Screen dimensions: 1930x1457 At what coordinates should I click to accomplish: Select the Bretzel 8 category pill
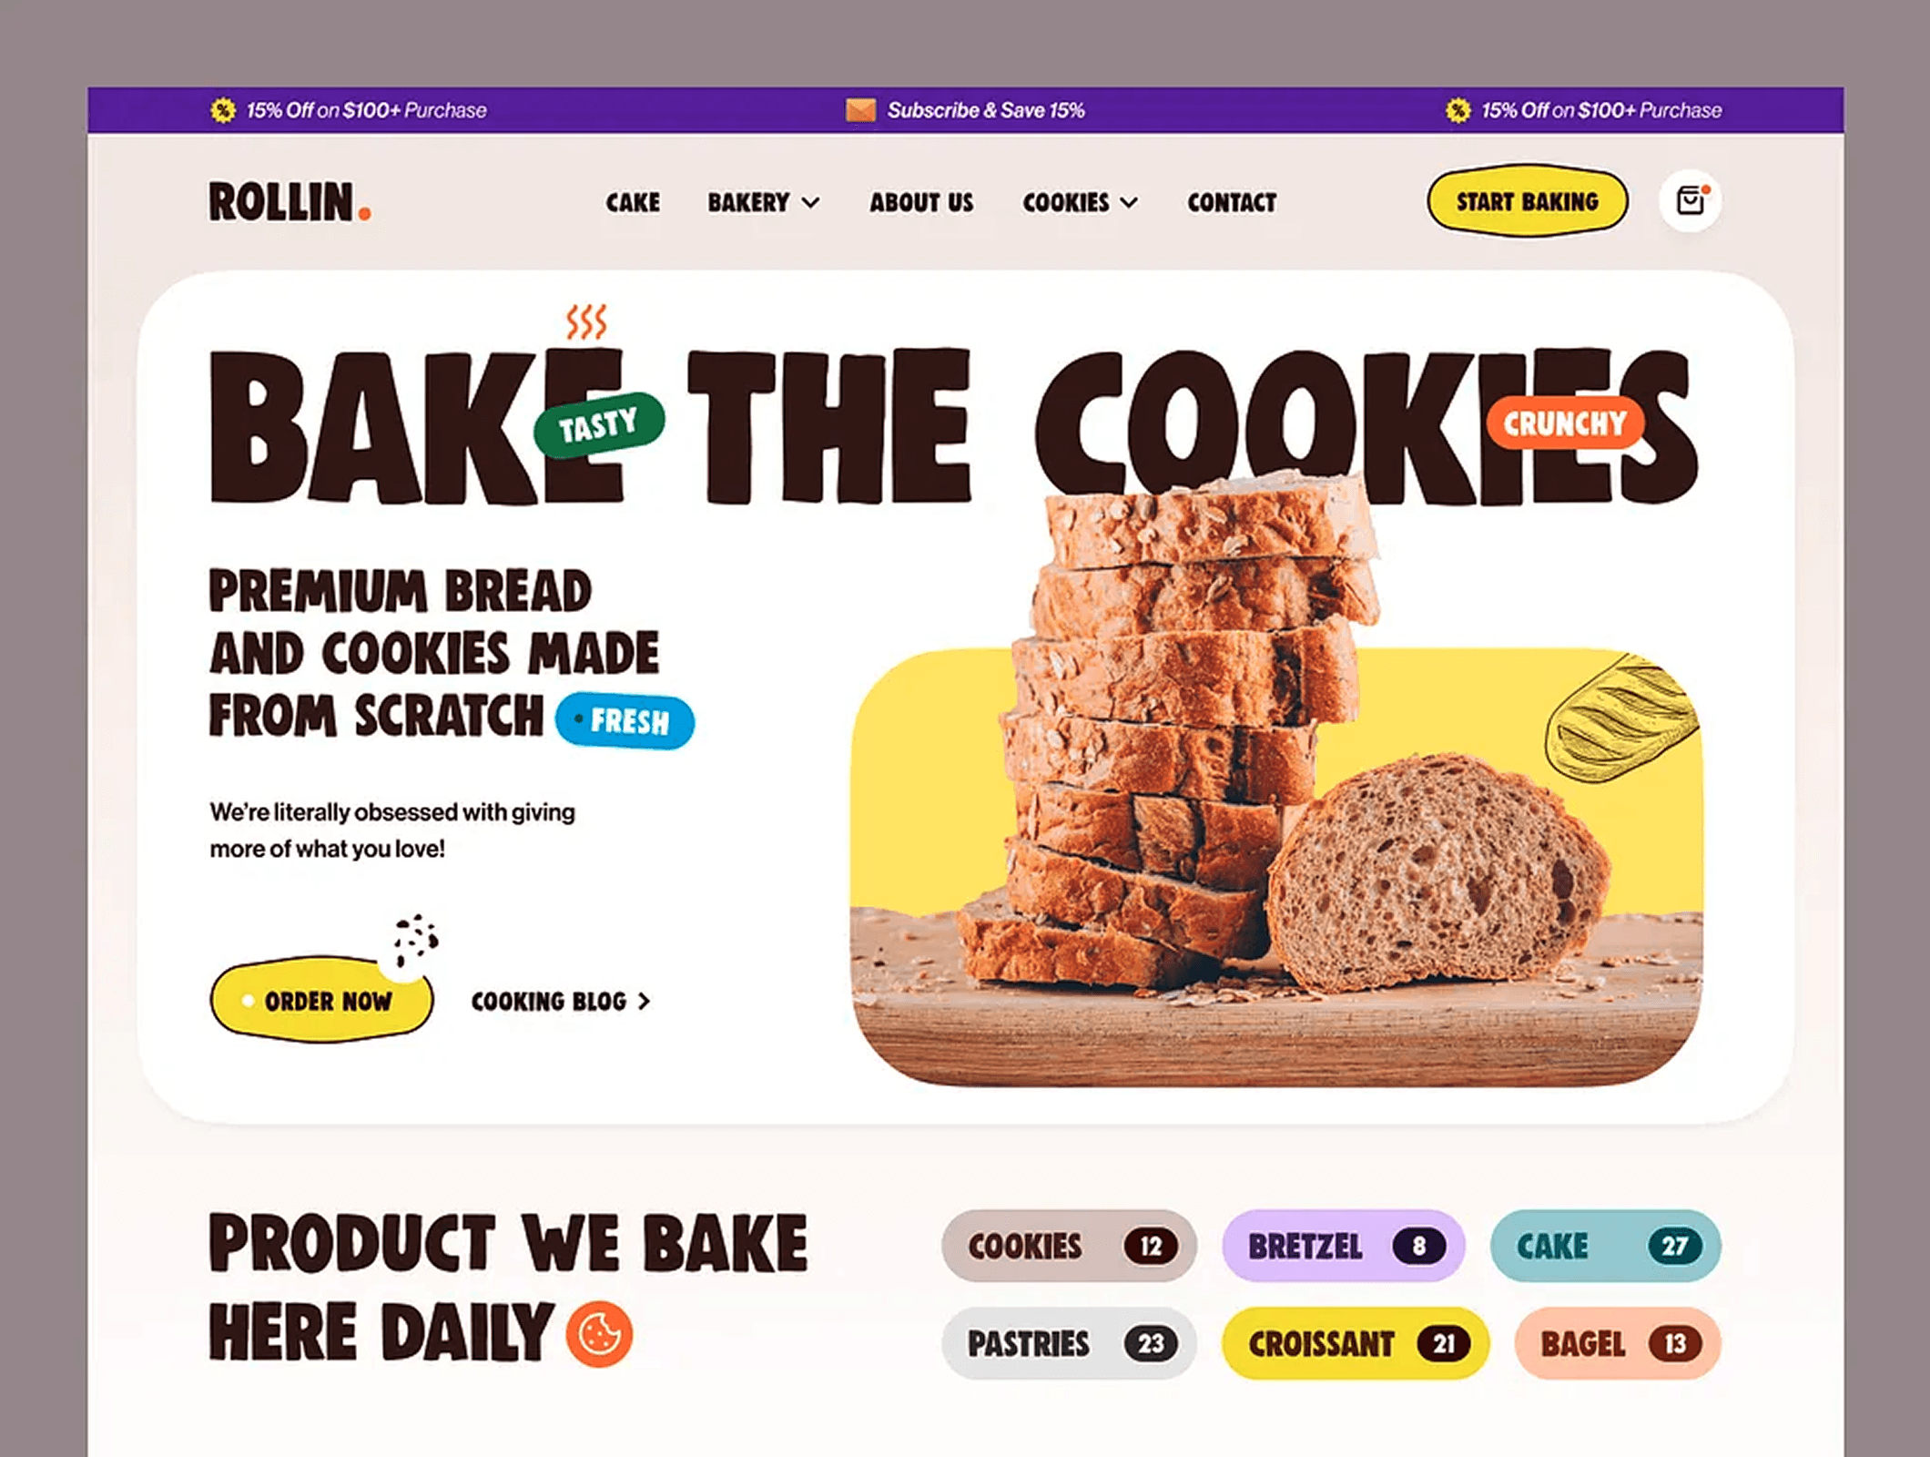tap(1343, 1246)
